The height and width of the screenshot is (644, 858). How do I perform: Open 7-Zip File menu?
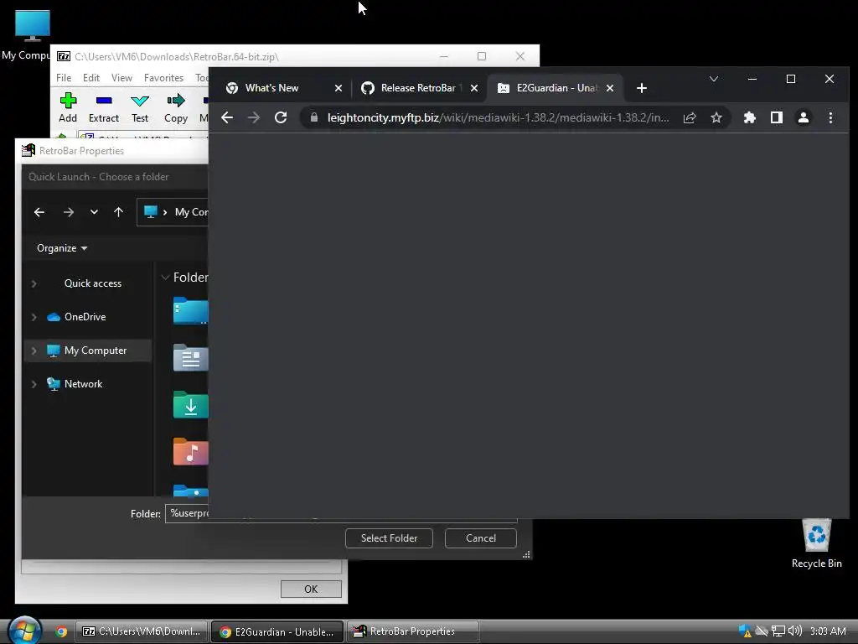64,78
